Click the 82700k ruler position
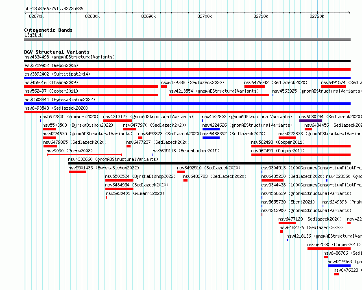 (205, 16)
